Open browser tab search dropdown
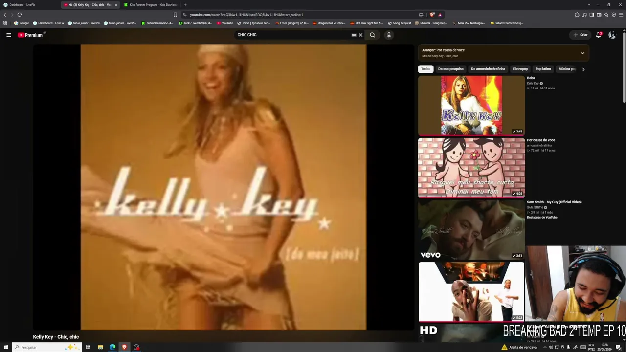Screen dimensions: 626x352 pyautogui.click(x=589, y=5)
